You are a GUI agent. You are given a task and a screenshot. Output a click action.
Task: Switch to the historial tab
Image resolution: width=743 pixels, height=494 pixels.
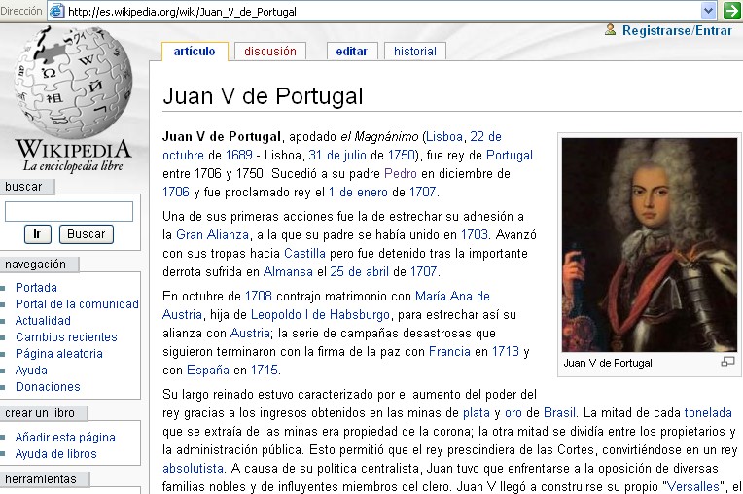[x=415, y=52]
